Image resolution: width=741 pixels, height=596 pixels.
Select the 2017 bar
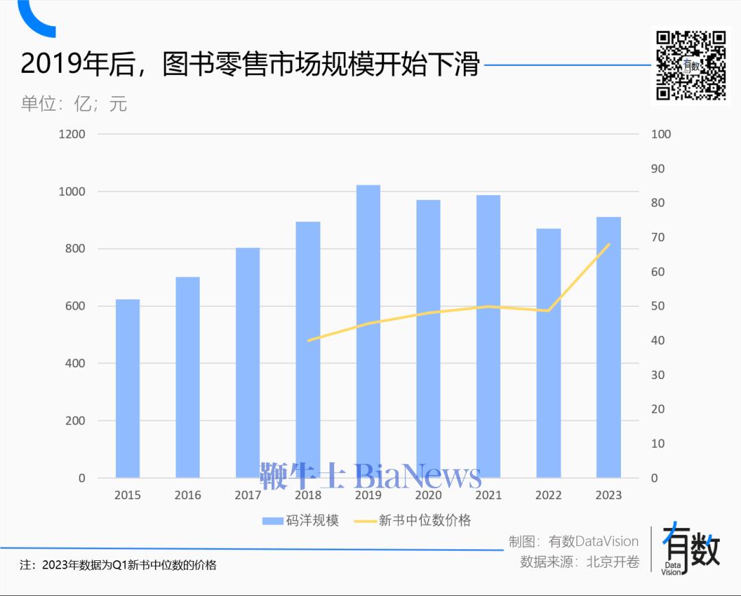[248, 363]
